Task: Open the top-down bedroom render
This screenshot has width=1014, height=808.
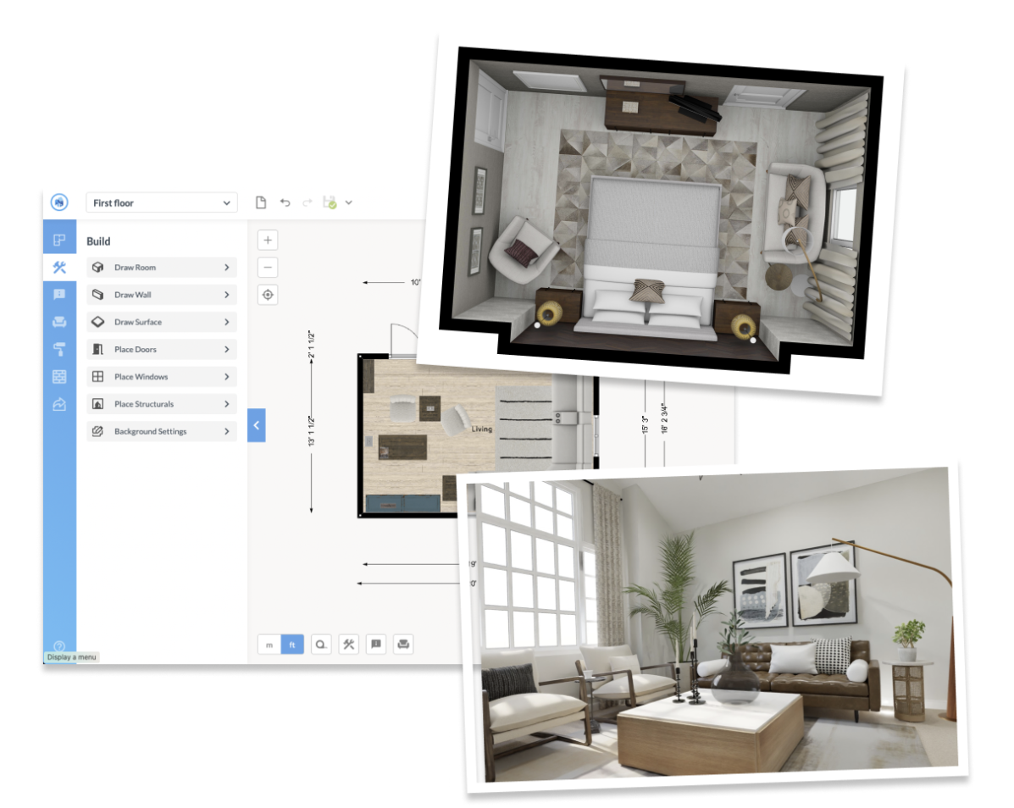Action: [661, 213]
